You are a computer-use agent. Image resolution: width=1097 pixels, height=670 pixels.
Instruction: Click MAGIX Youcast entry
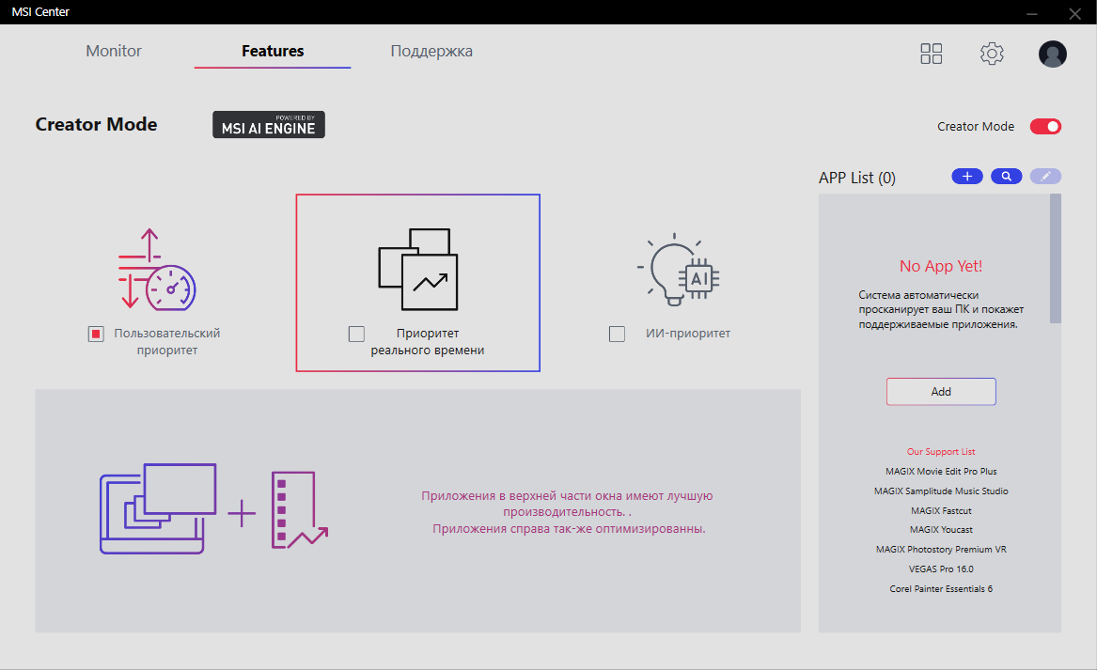[x=941, y=529]
